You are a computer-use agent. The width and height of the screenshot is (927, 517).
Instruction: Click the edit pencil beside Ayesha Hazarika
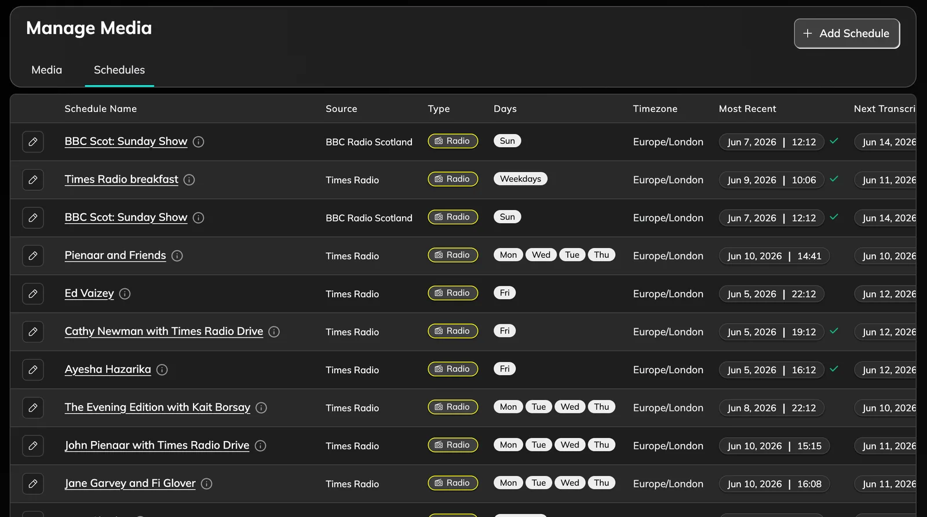tap(33, 370)
